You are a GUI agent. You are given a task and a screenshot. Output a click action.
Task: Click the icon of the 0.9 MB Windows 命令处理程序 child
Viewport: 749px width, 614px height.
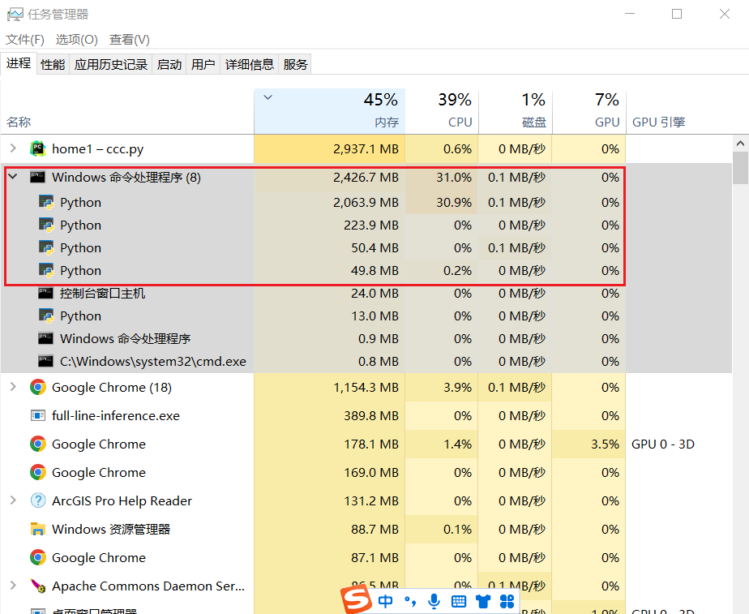(x=46, y=338)
